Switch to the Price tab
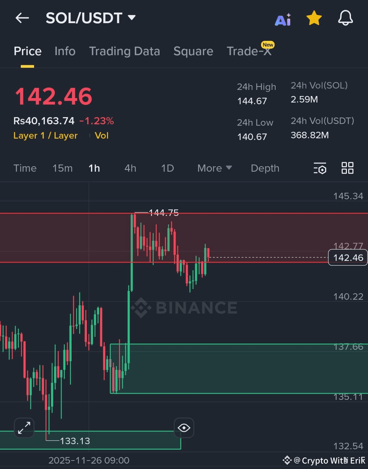Screen dimensions: 368x469 [28, 51]
